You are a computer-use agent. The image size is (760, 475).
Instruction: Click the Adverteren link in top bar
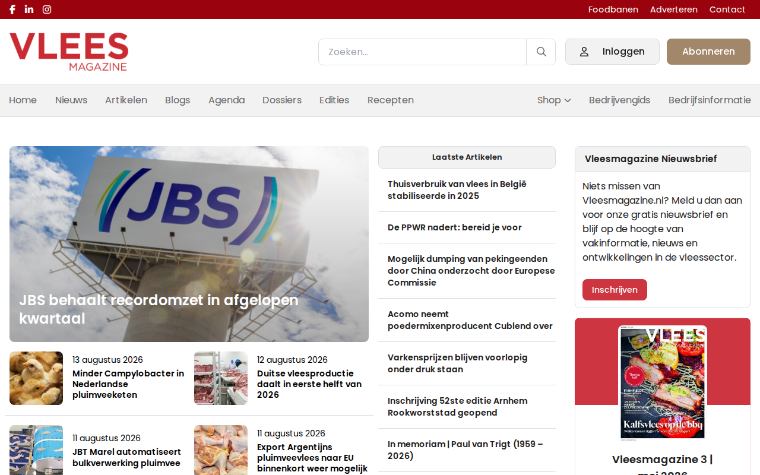pyautogui.click(x=674, y=9)
